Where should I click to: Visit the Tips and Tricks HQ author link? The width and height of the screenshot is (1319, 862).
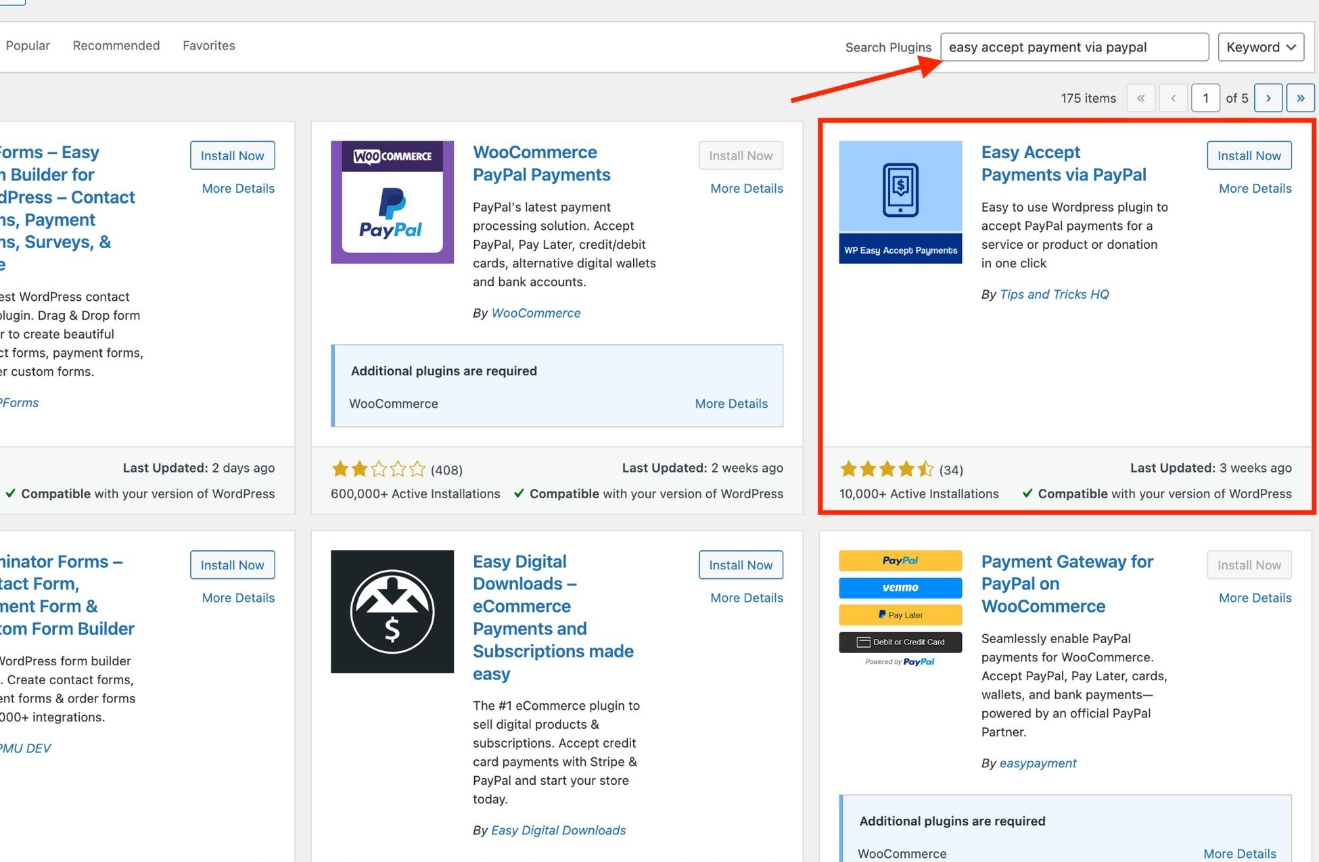tap(1054, 294)
